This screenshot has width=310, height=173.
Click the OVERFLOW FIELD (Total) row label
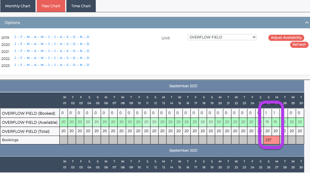point(26,131)
